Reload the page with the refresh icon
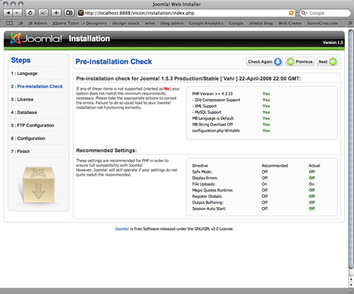The image size is (354, 294). tap(30, 13)
